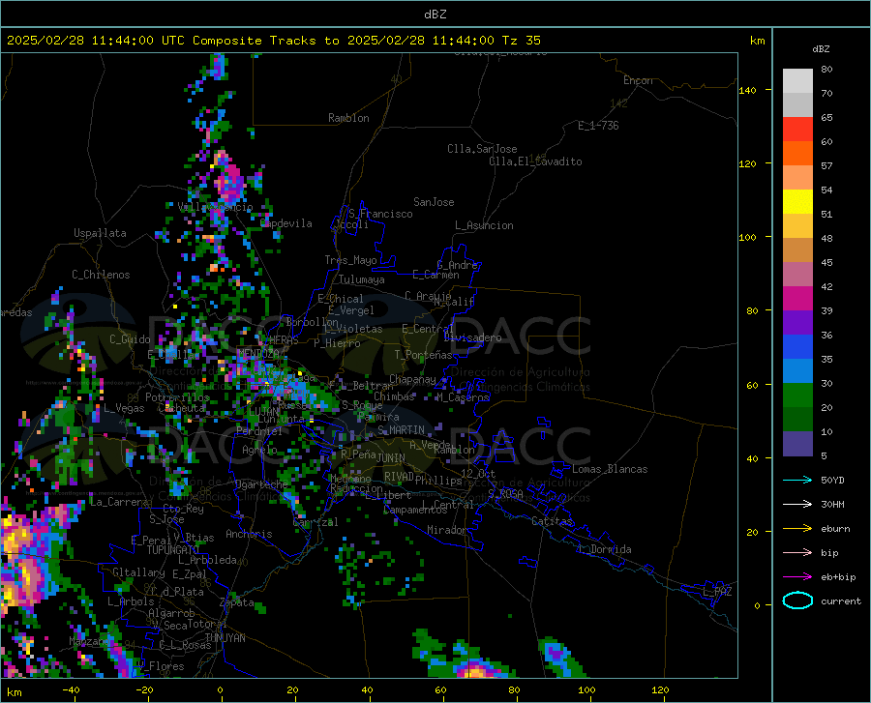Click the Encon label on map
The height and width of the screenshot is (703, 871).
point(638,80)
